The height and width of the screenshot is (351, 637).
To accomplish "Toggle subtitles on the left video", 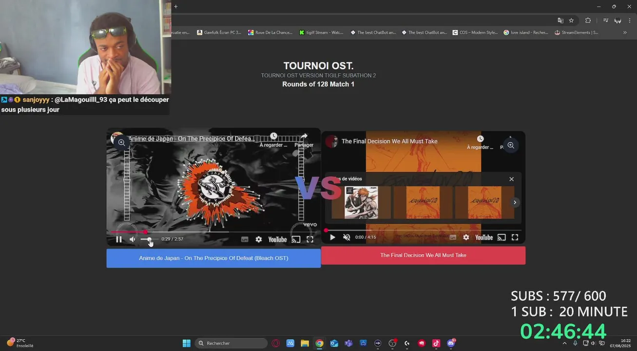I will (x=245, y=239).
